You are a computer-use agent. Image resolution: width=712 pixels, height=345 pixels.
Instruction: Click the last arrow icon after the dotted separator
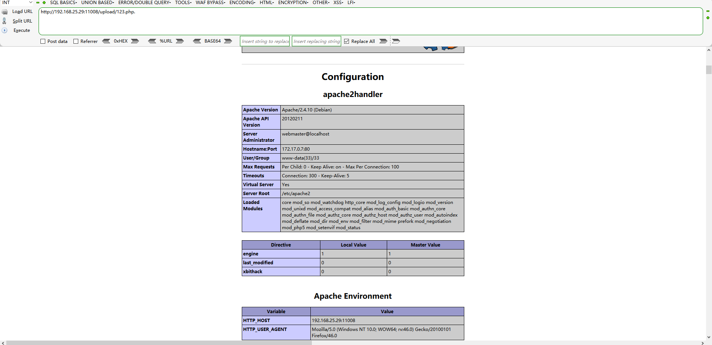396,41
